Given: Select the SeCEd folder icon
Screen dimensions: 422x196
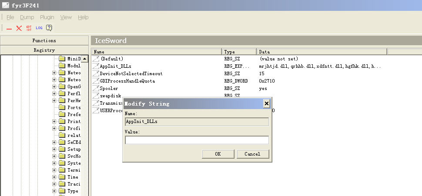Looking at the screenshot, I should coord(62,142).
